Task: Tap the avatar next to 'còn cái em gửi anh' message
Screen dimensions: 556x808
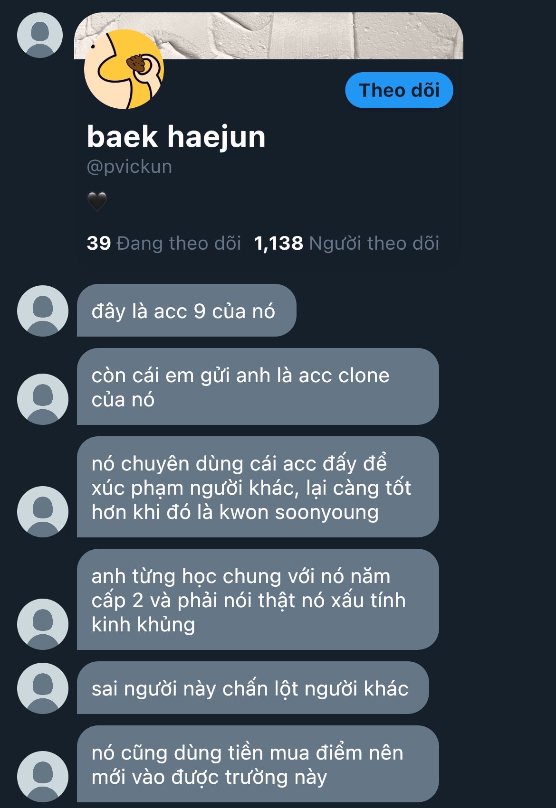Action: coord(43,399)
